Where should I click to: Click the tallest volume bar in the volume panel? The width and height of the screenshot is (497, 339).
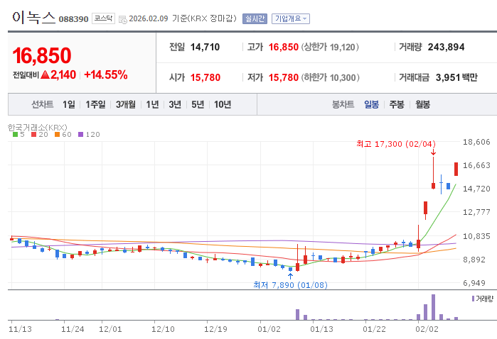pyautogui.click(x=433, y=307)
